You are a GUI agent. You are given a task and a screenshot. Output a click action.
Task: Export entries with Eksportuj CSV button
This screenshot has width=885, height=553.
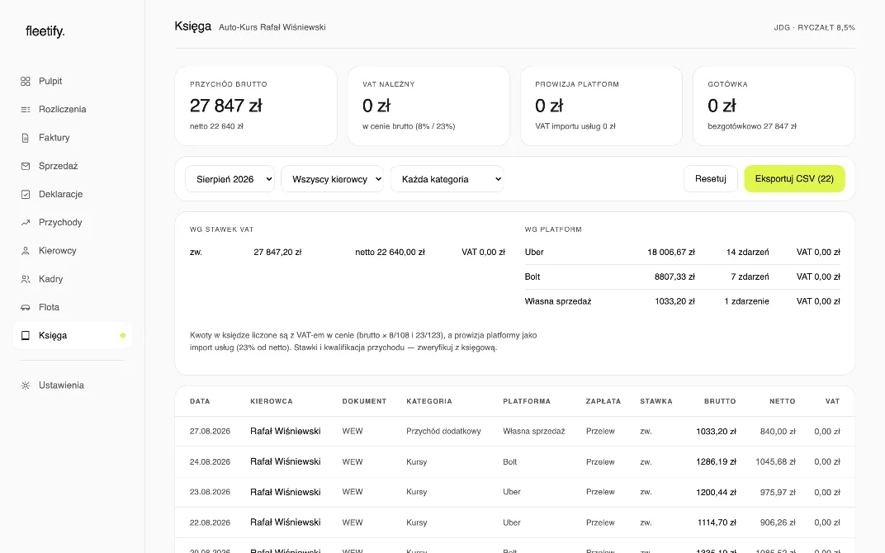pos(794,179)
